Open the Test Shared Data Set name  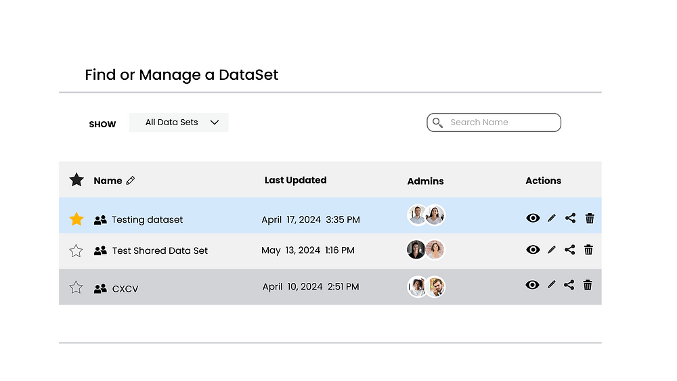[x=160, y=250]
